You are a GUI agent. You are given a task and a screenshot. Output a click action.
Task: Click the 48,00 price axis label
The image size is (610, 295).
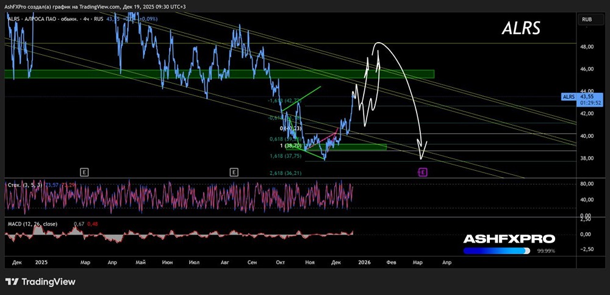point(587,46)
